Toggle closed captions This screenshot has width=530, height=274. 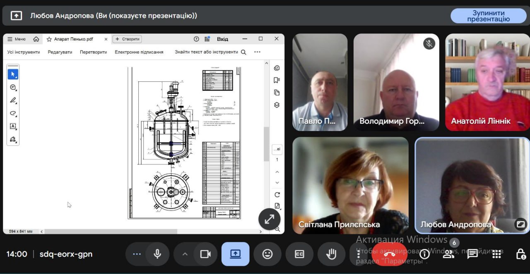click(x=299, y=254)
